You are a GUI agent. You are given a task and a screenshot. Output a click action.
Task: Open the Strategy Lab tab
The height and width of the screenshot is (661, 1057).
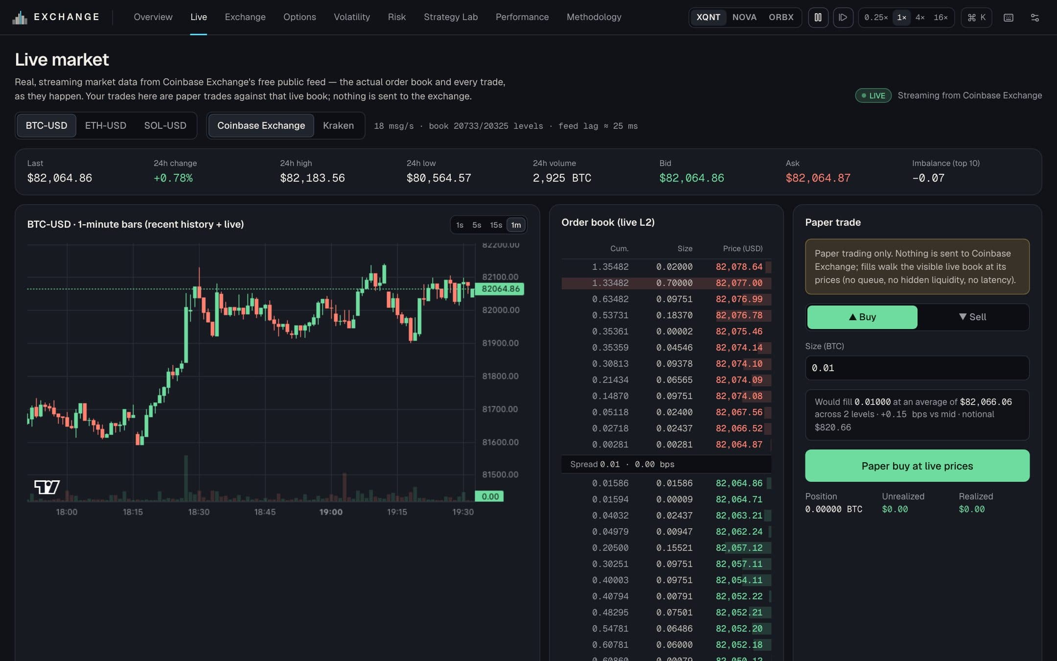(451, 17)
